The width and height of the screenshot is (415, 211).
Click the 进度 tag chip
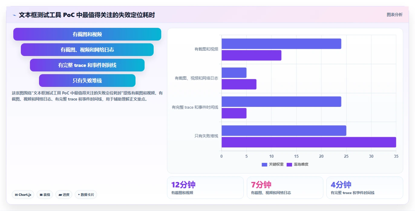click(x=64, y=195)
